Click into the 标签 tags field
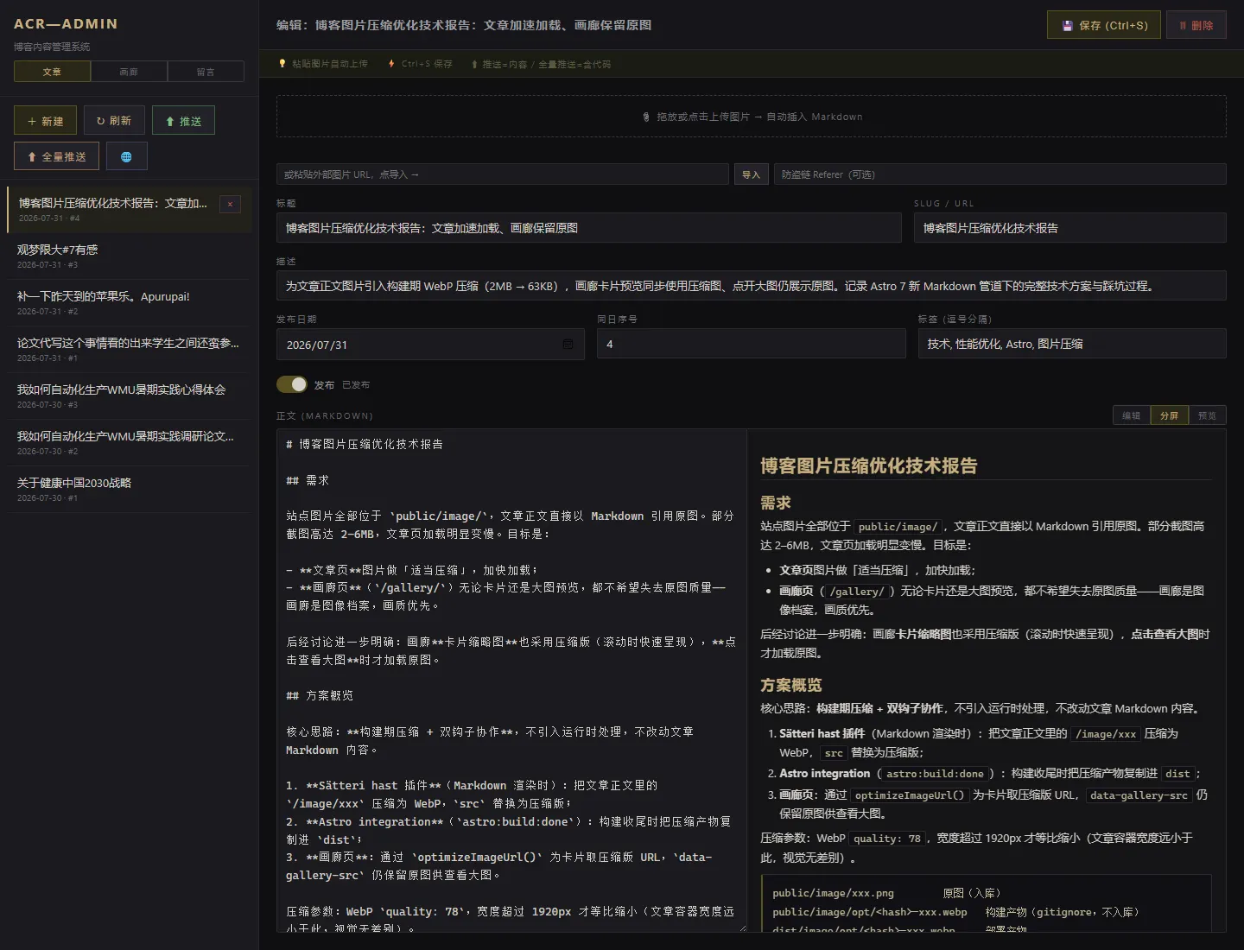Viewport: 1244px width, 950px height. 1072,344
